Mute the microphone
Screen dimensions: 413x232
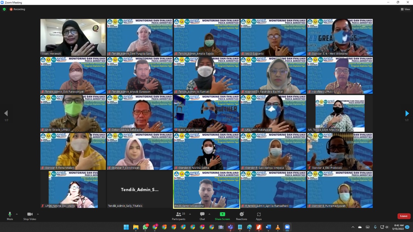point(10,216)
